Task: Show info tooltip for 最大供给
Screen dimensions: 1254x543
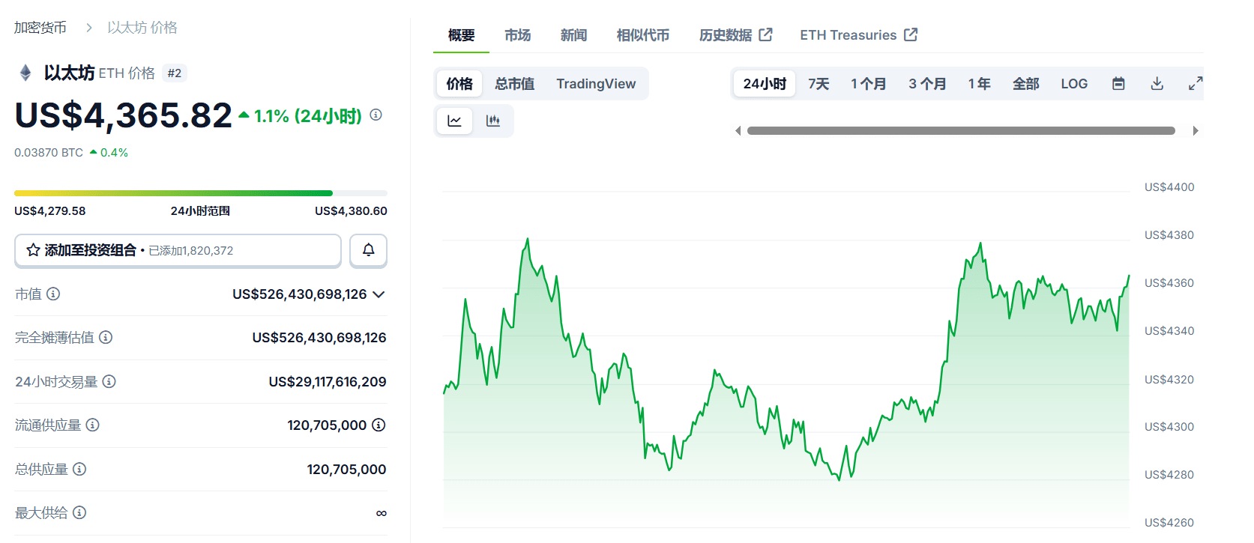Action: click(79, 512)
